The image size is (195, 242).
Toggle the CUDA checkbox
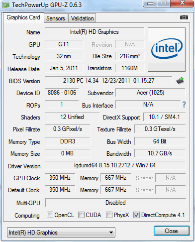81,215
